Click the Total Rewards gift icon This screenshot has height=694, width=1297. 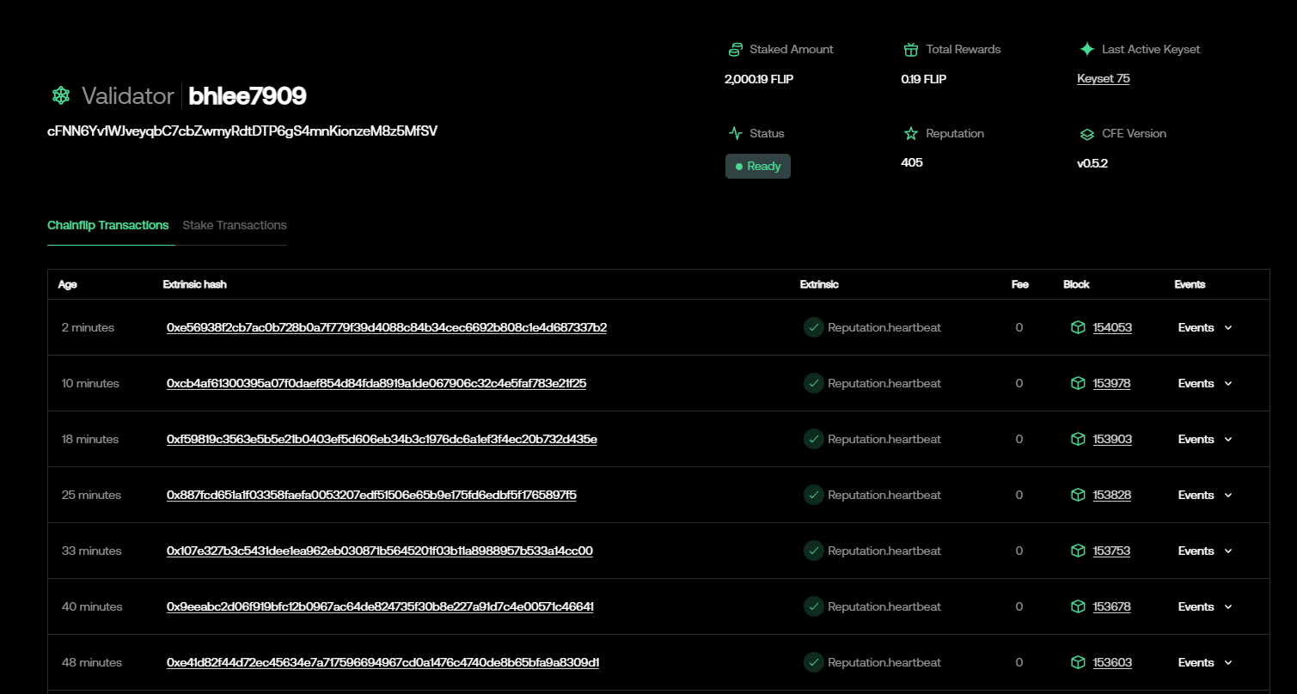coord(911,50)
